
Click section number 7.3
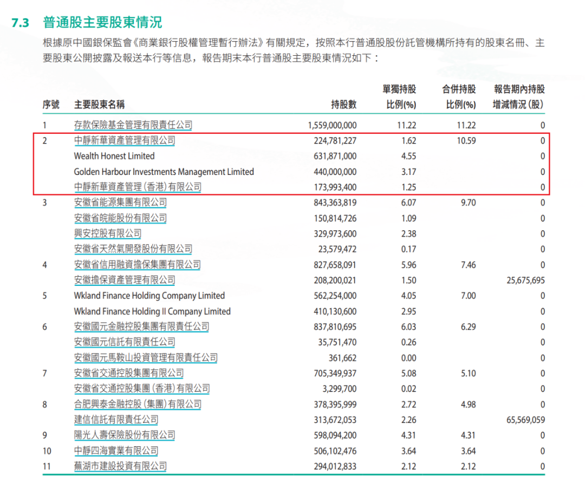(20, 23)
